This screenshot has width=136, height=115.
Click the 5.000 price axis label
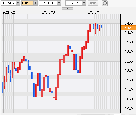pyautogui.click(x=129, y=109)
